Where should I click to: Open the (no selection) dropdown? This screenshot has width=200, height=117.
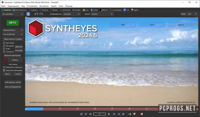pyautogui.click(x=13, y=14)
